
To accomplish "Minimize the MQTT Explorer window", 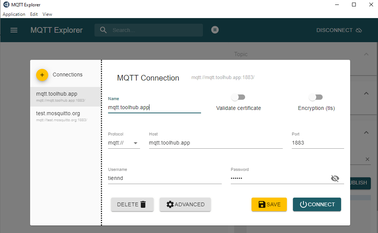I will coord(337,5).
